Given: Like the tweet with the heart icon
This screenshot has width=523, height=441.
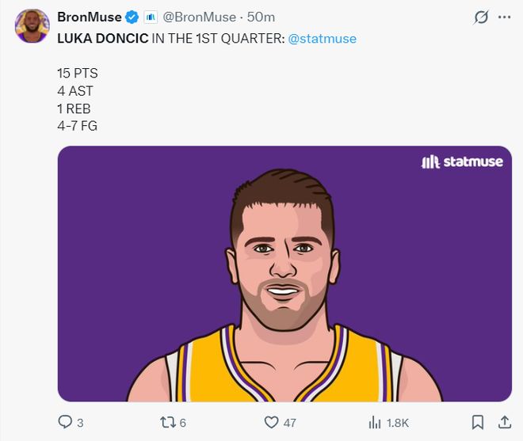Looking at the screenshot, I should 272,422.
